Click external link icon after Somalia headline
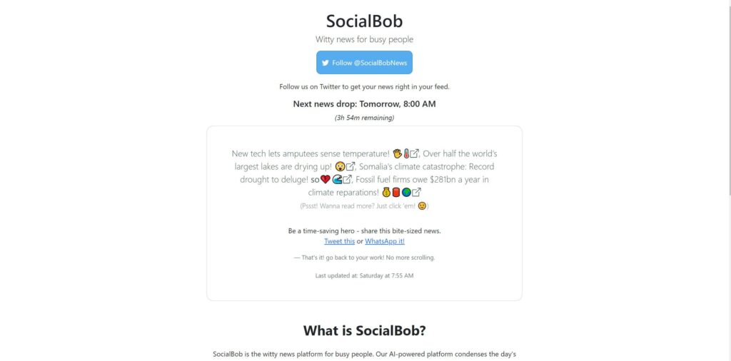 click(348, 179)
